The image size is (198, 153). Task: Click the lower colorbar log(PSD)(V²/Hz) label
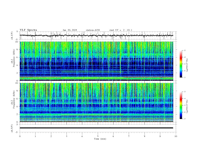coord(187,106)
